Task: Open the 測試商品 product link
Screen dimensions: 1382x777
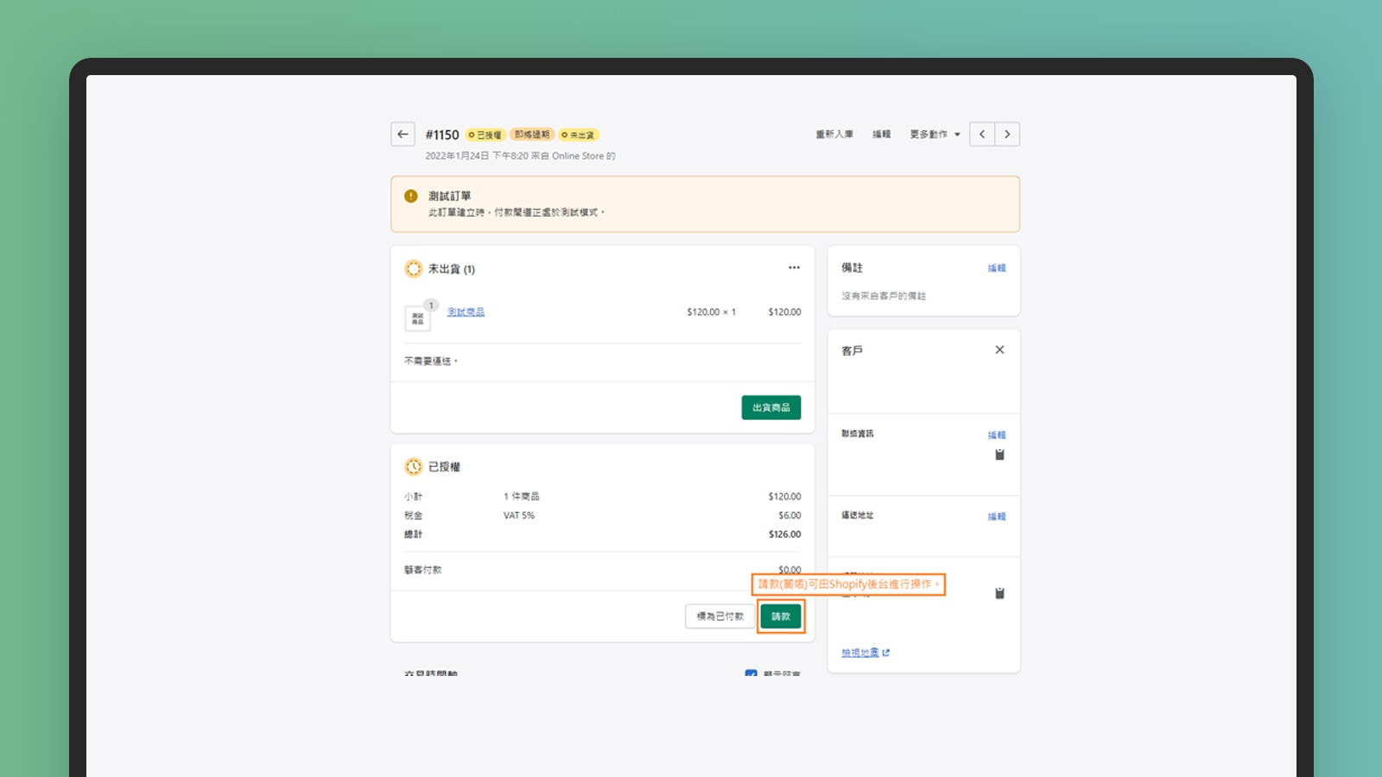Action: pos(466,312)
